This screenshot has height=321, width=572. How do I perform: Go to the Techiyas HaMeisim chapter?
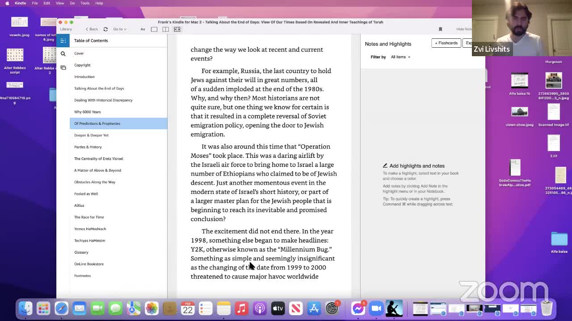point(89,241)
